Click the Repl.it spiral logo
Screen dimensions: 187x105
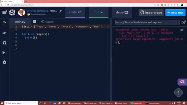[12, 13]
